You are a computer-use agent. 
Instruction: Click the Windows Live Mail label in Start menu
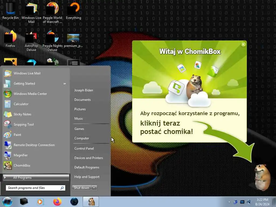(x=27, y=73)
